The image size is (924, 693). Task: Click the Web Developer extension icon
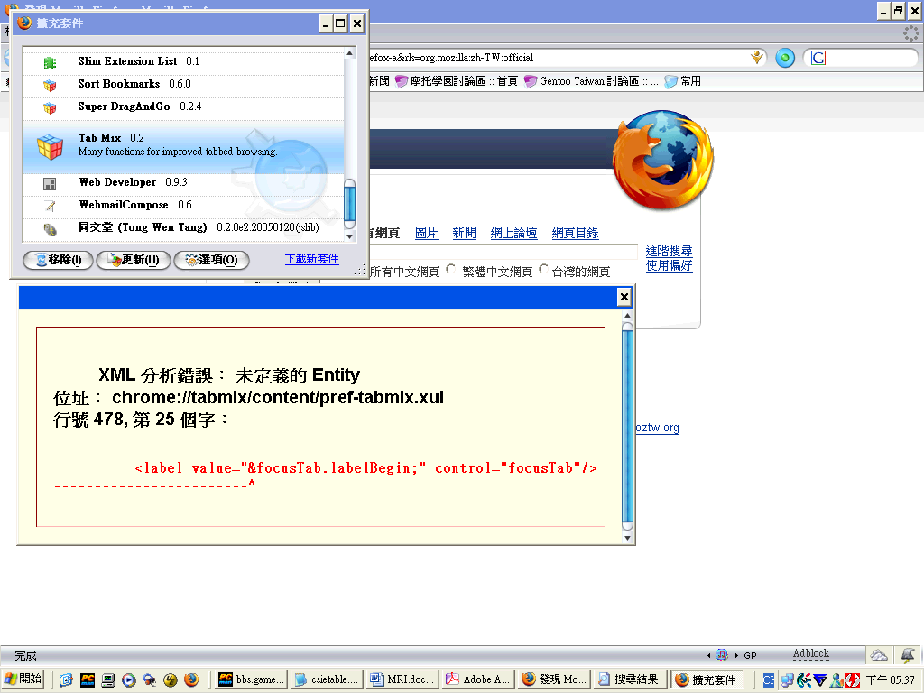pyautogui.click(x=50, y=183)
